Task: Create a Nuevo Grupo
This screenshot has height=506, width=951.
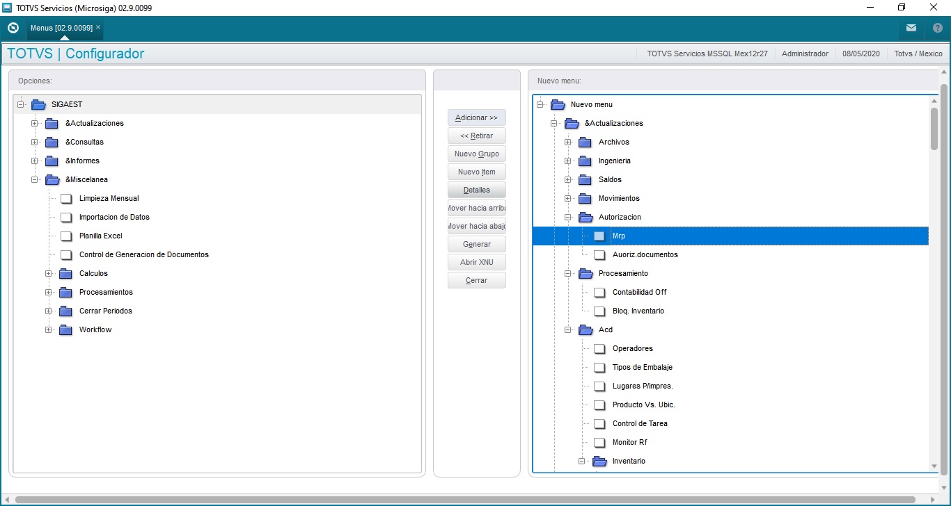Action: [x=477, y=154]
